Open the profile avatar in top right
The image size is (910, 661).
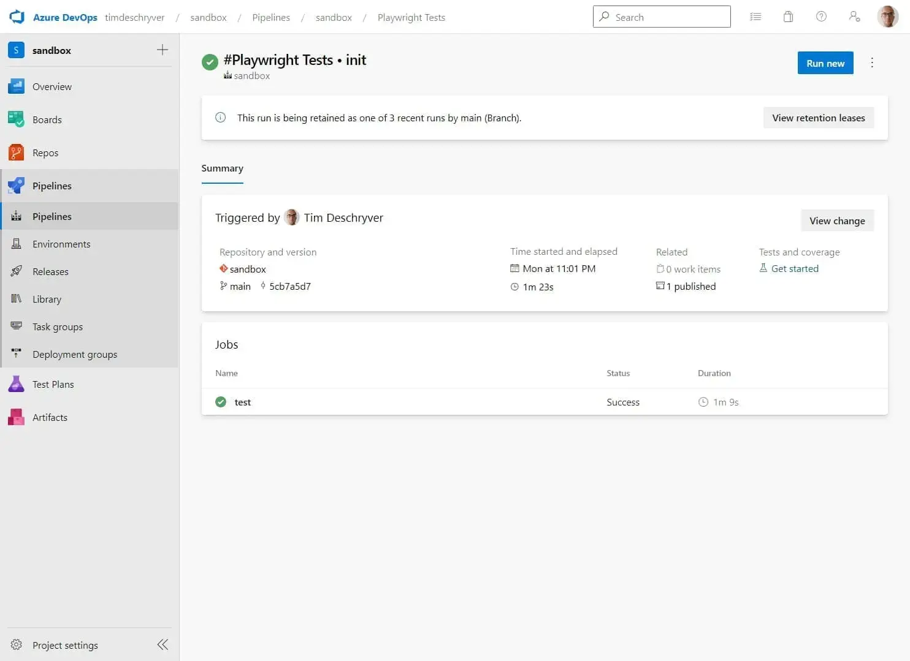click(x=887, y=17)
